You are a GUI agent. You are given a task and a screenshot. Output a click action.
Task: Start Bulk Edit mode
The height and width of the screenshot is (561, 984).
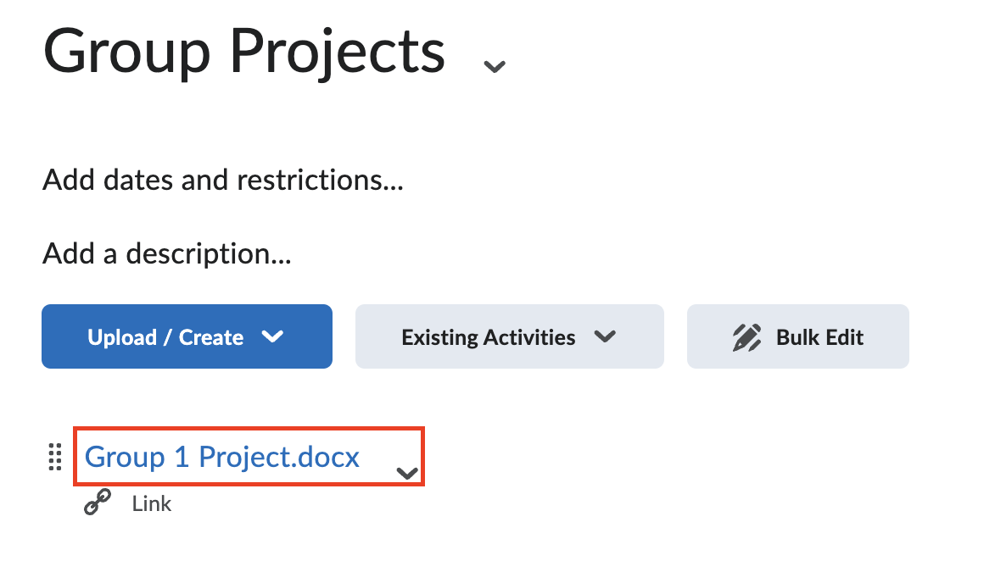[x=797, y=337]
